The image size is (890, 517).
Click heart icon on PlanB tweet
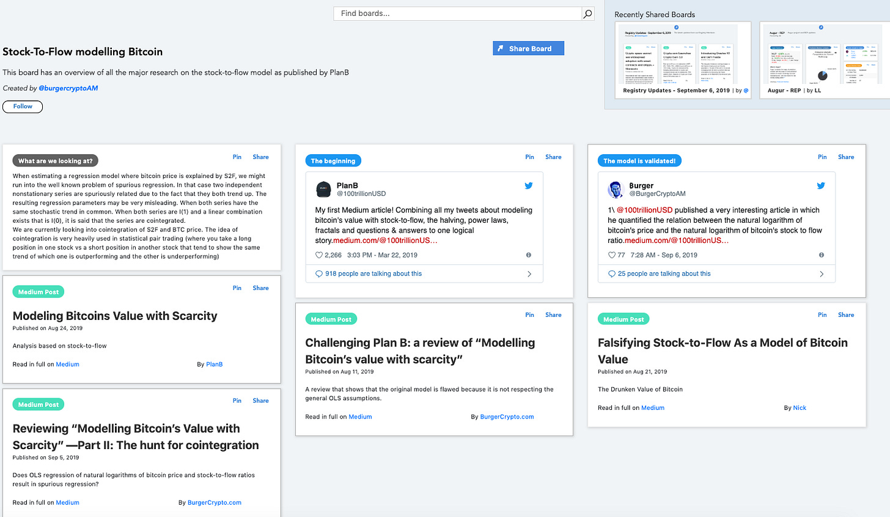click(318, 255)
